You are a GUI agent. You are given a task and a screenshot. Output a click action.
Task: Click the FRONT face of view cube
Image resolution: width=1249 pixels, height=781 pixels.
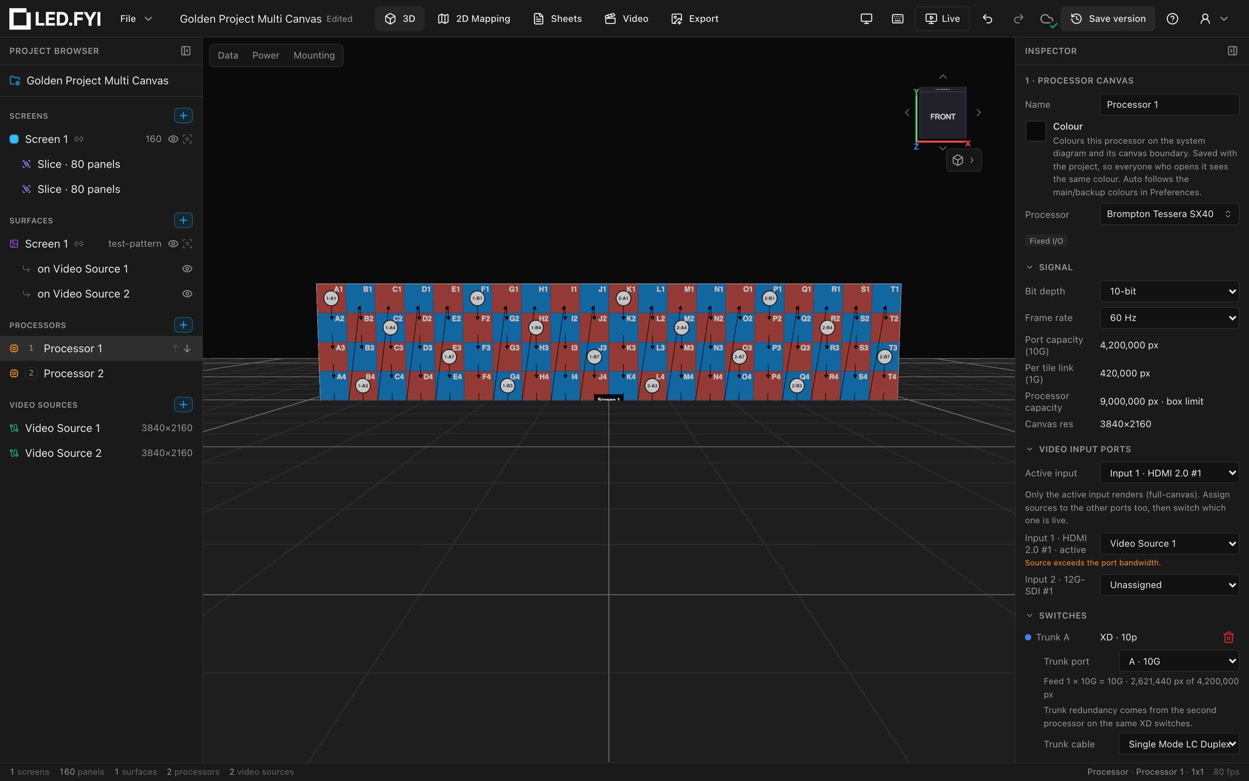pyautogui.click(x=943, y=117)
